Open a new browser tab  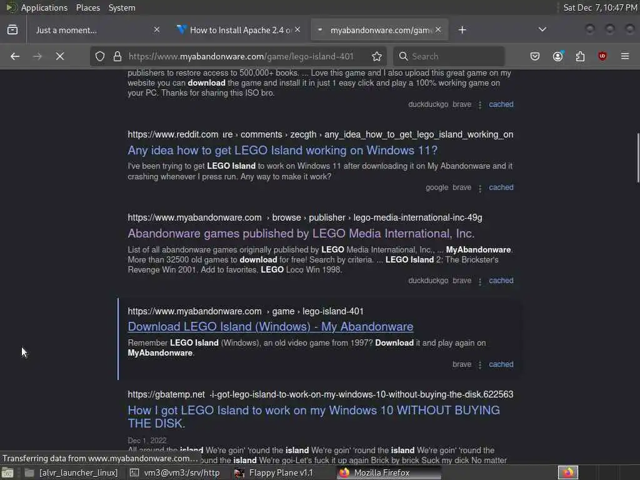[x=462, y=30]
